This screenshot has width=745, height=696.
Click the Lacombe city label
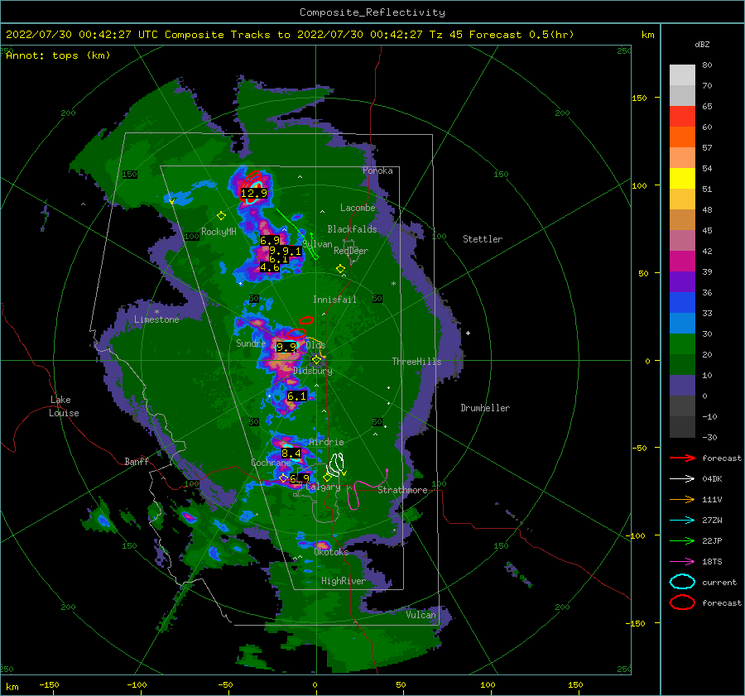[358, 208]
